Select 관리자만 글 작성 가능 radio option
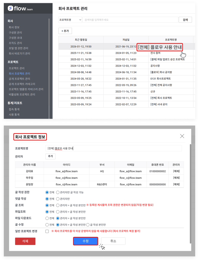The height and width of the screenshot is (261, 199). coord(58,192)
